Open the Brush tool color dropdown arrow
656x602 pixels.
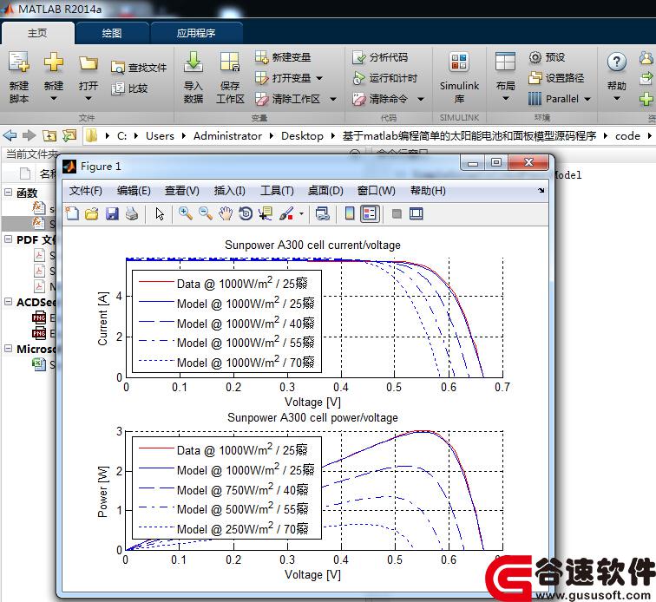301,213
